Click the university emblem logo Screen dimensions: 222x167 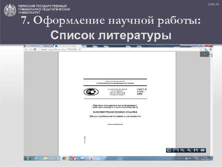(10, 10)
